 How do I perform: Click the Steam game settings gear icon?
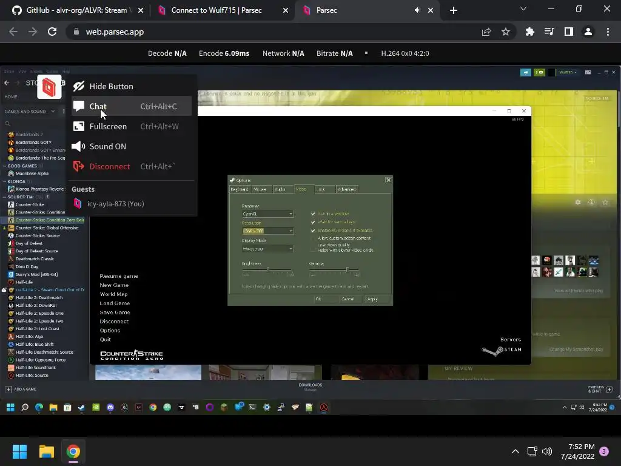point(578,202)
